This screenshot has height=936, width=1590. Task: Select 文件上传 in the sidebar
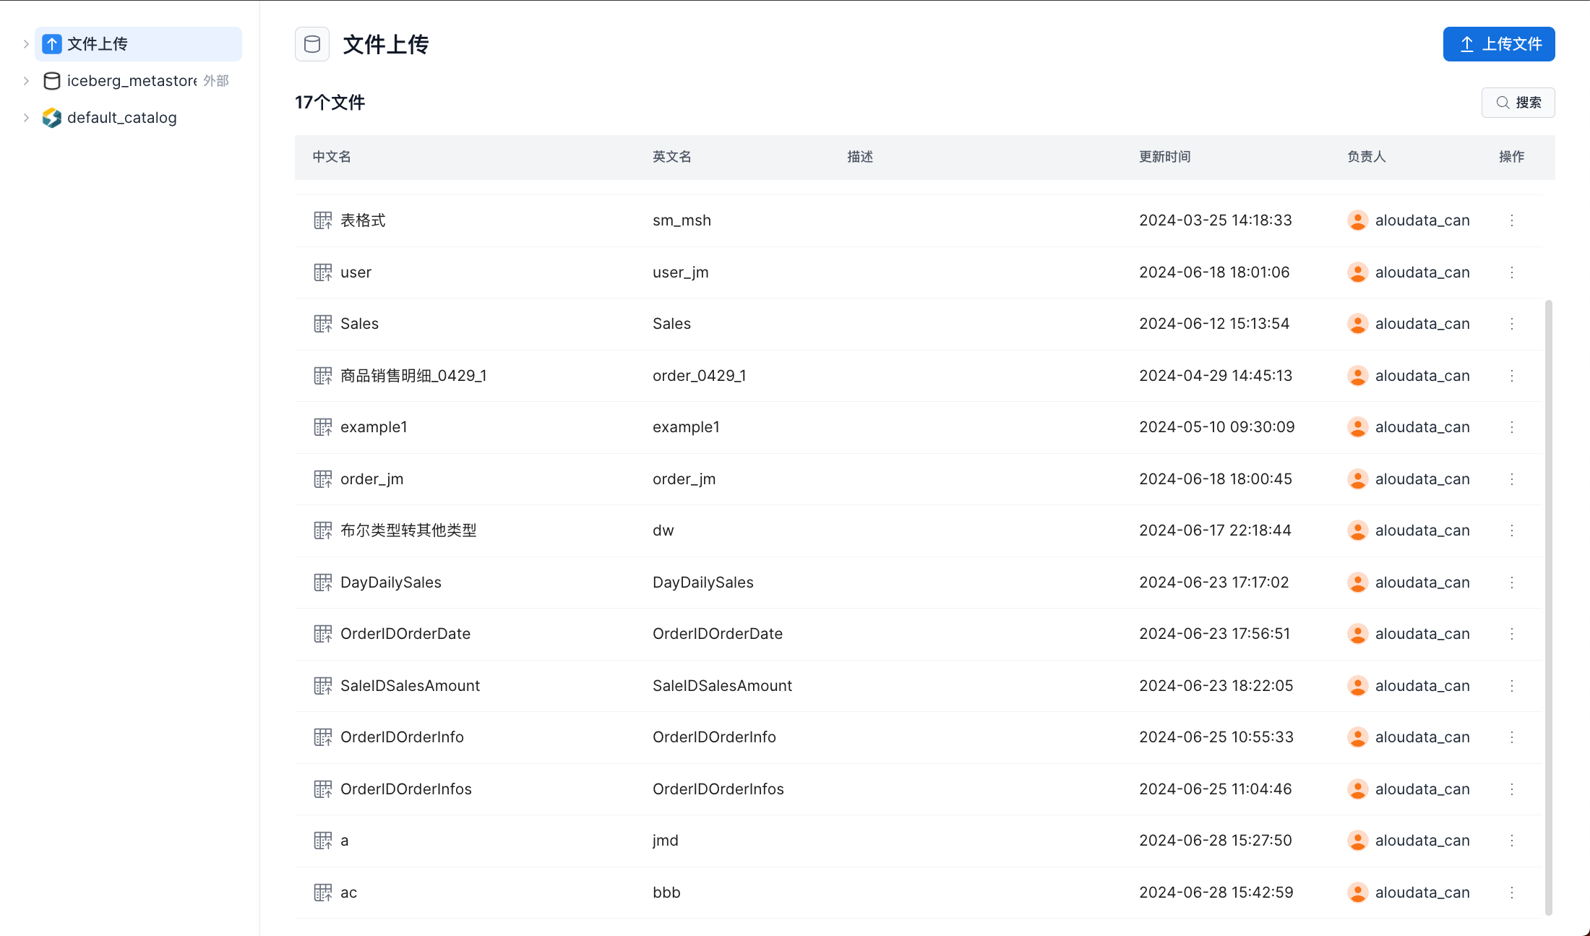tap(98, 44)
